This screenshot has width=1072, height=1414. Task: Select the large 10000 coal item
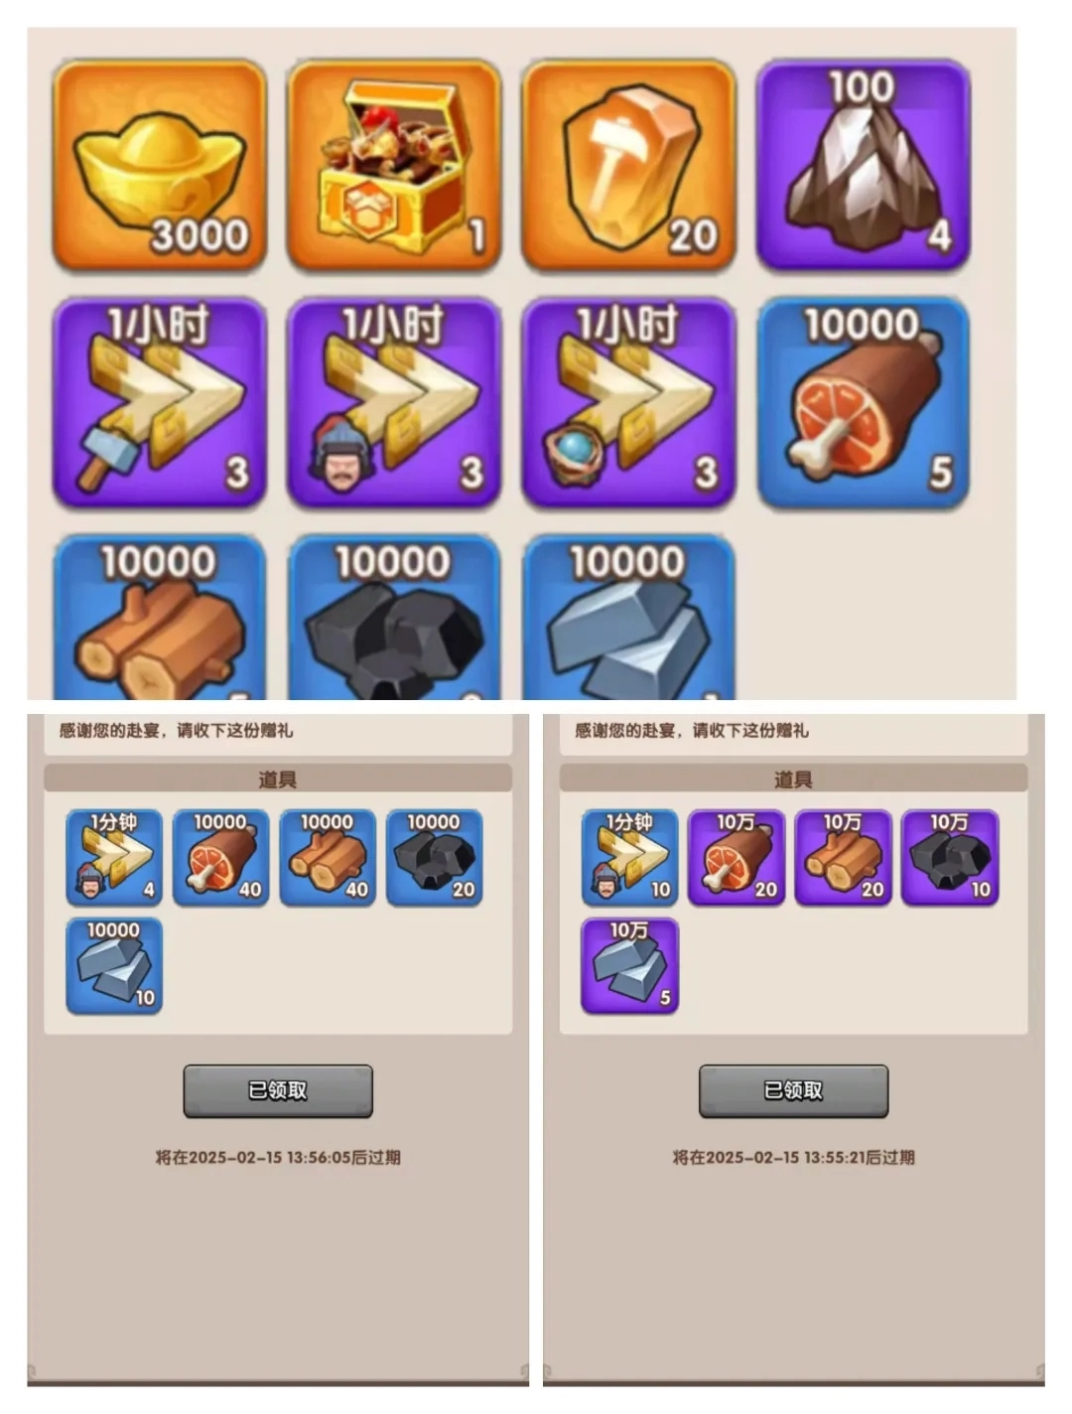[x=394, y=617]
